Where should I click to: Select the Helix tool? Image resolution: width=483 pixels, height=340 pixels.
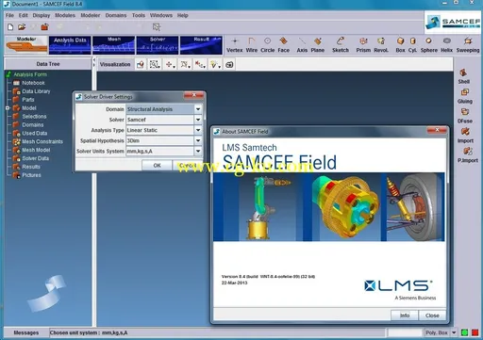point(446,45)
